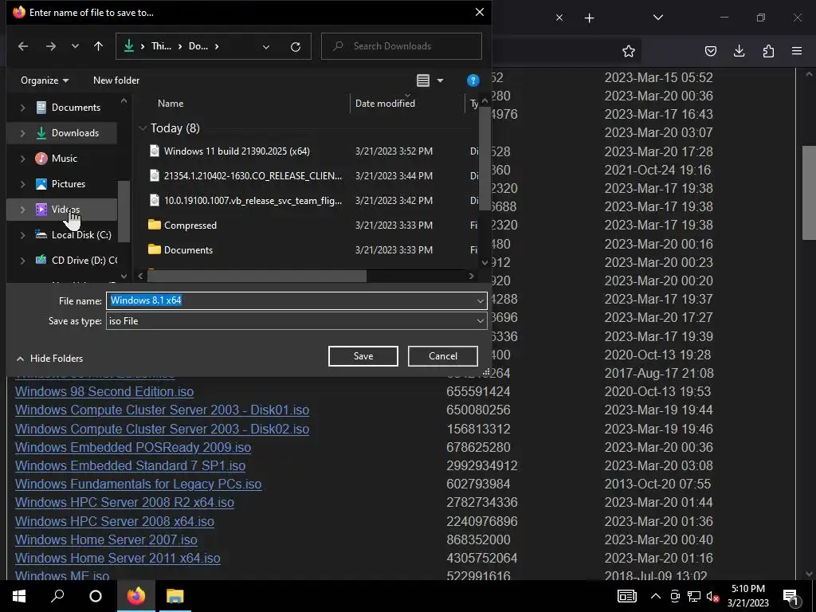Open the Action Center notifications
The width and height of the screenshot is (816, 612).
pos(790,597)
